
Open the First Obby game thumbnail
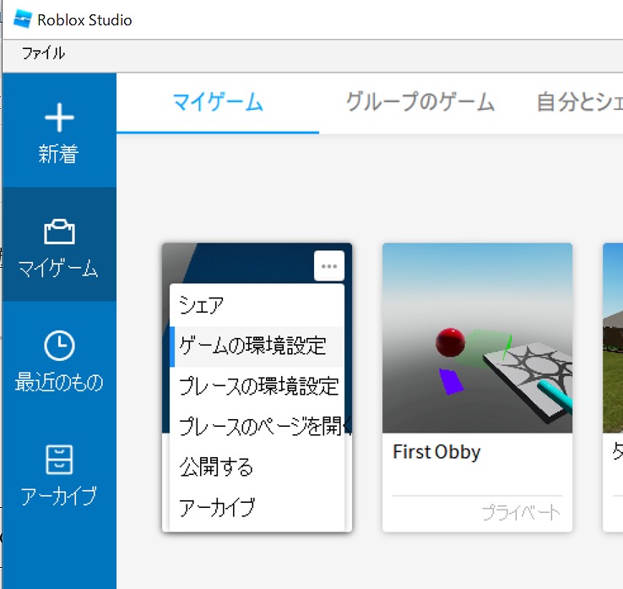477,338
